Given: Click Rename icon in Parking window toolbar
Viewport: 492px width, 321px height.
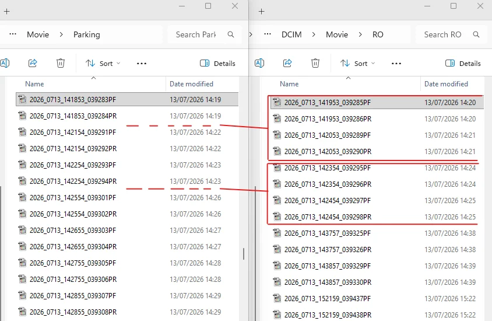Looking at the screenshot, I should click(5, 63).
